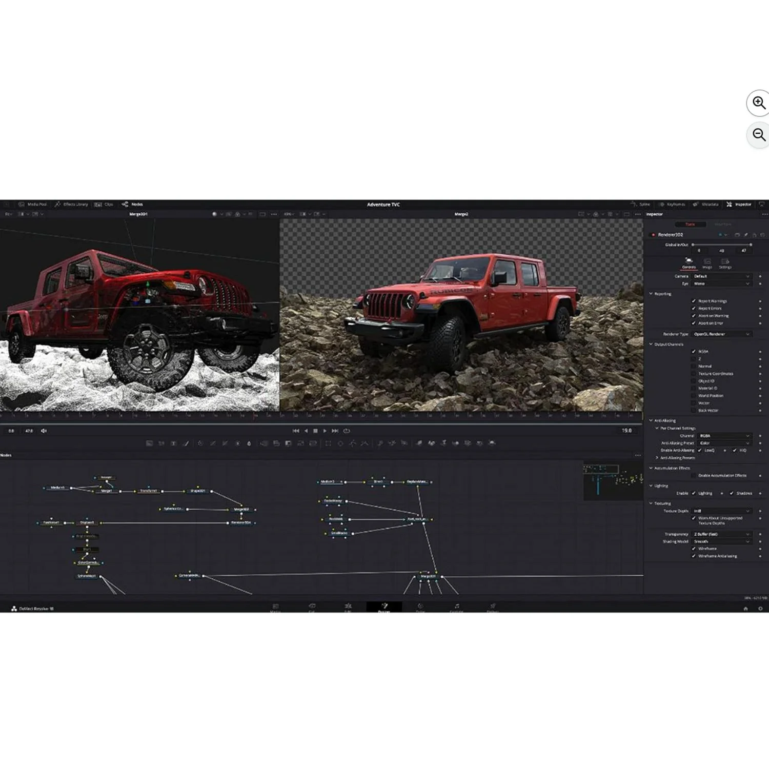Open project settings gear icon

tap(760, 609)
